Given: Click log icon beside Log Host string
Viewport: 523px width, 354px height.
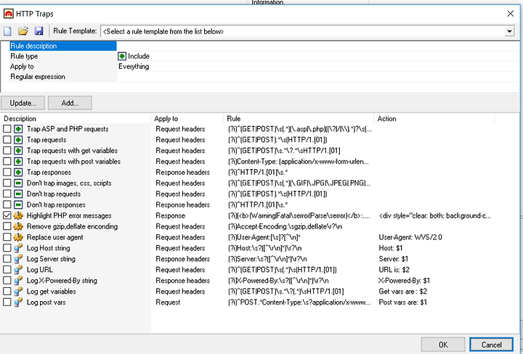Looking at the screenshot, I should (18, 248).
